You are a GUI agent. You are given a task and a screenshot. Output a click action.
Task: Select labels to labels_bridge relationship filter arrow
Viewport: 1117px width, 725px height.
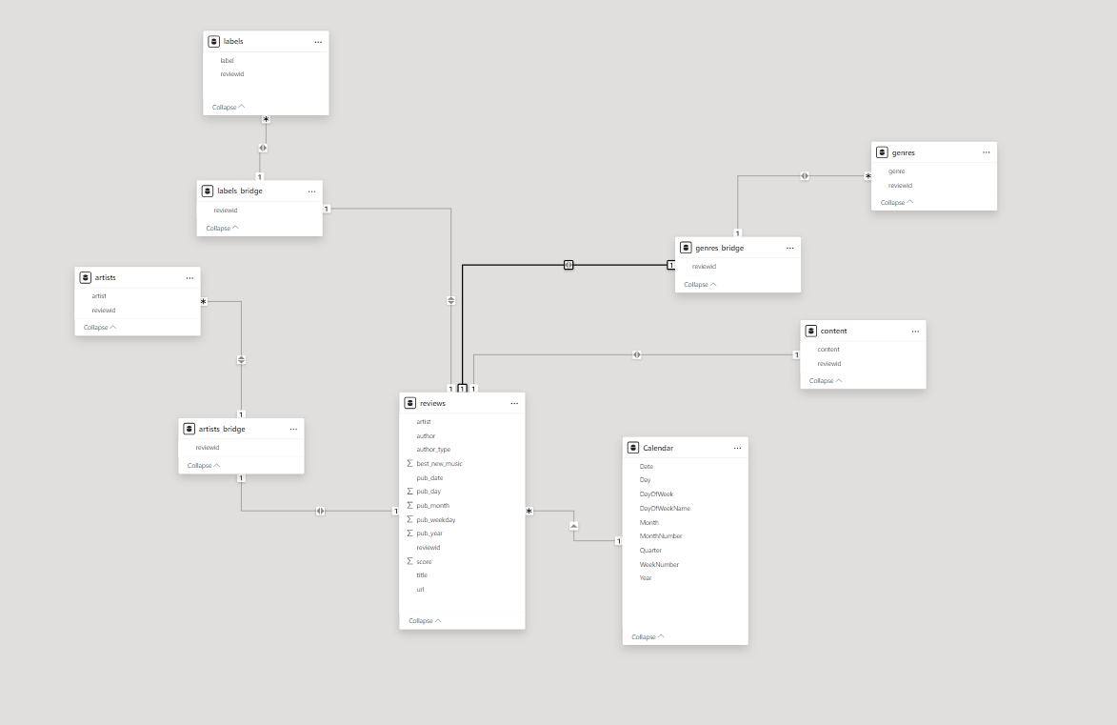point(263,148)
